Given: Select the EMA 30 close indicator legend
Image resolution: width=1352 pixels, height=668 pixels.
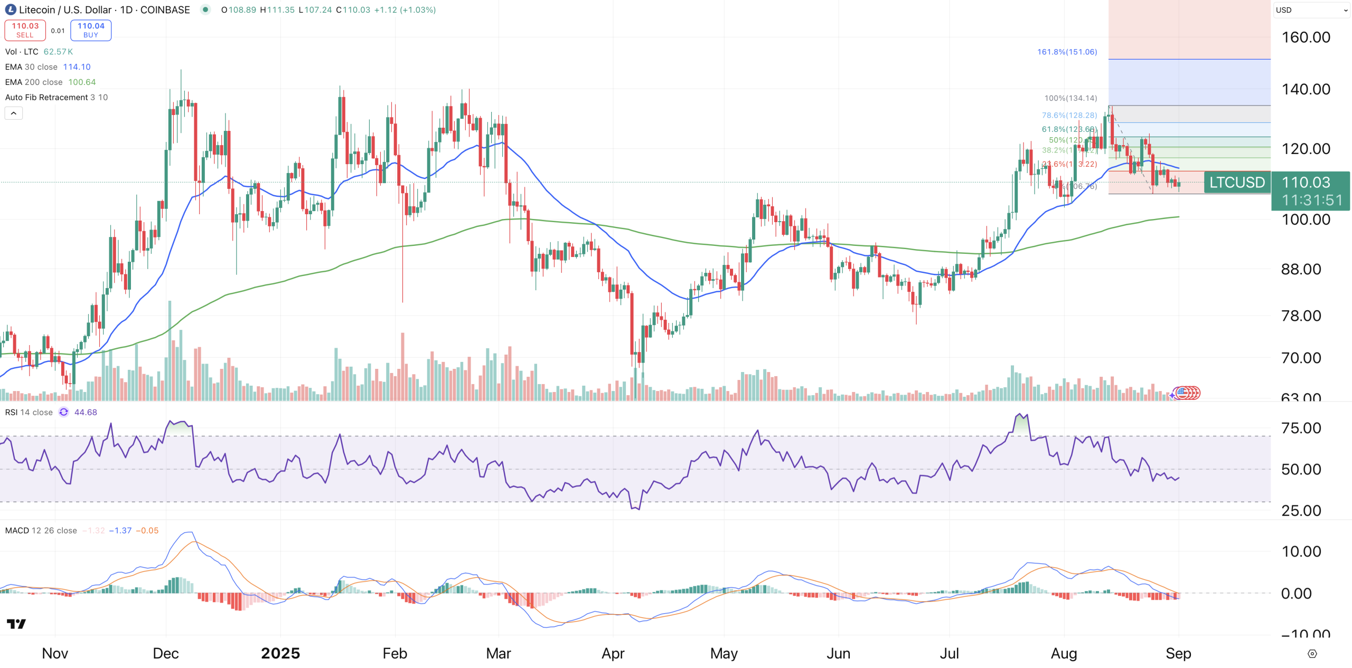Looking at the screenshot, I should (x=31, y=67).
